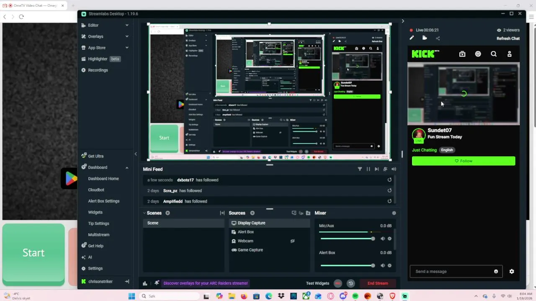
Task: Open the source folder icon in the Sources header
Action: click(x=308, y=213)
